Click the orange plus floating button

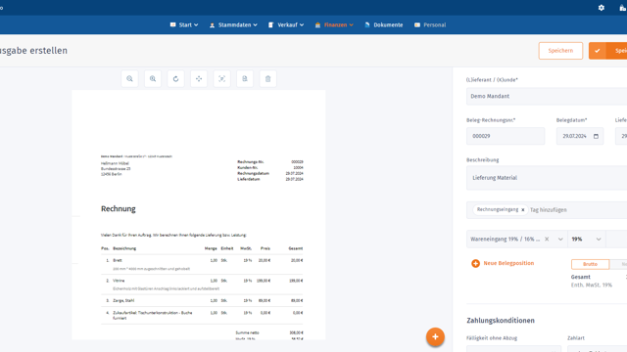(435, 336)
